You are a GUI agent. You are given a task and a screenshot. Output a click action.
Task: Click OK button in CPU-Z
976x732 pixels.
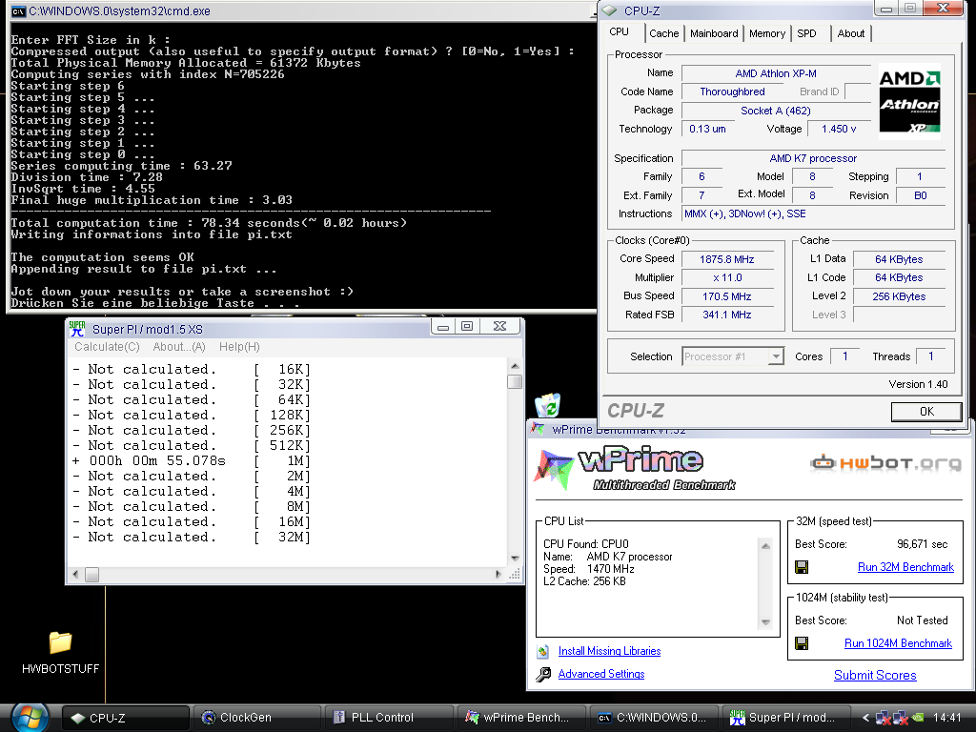[926, 412]
